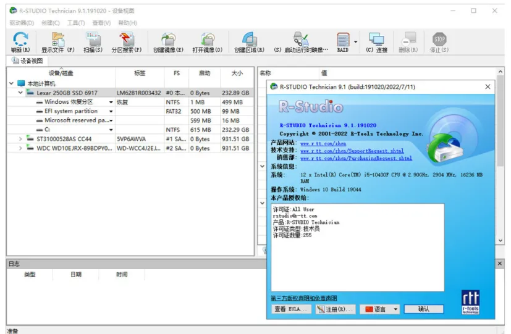This screenshot has height=334, width=511.
Task: Open the Microsoft reserved partition dropdown arrow
Action: coord(111,120)
